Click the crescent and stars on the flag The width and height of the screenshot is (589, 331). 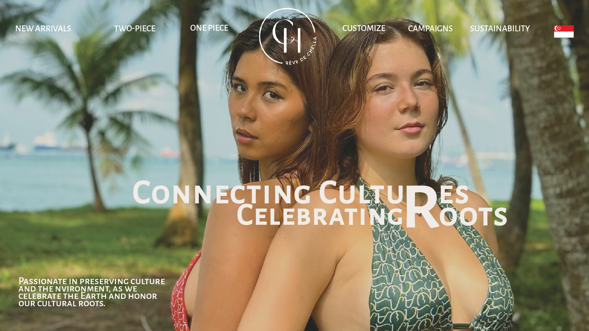point(558,28)
